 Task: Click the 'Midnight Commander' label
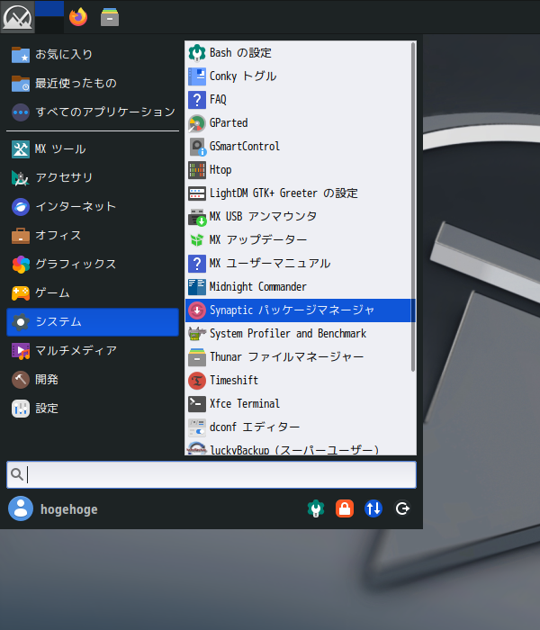[x=258, y=286]
